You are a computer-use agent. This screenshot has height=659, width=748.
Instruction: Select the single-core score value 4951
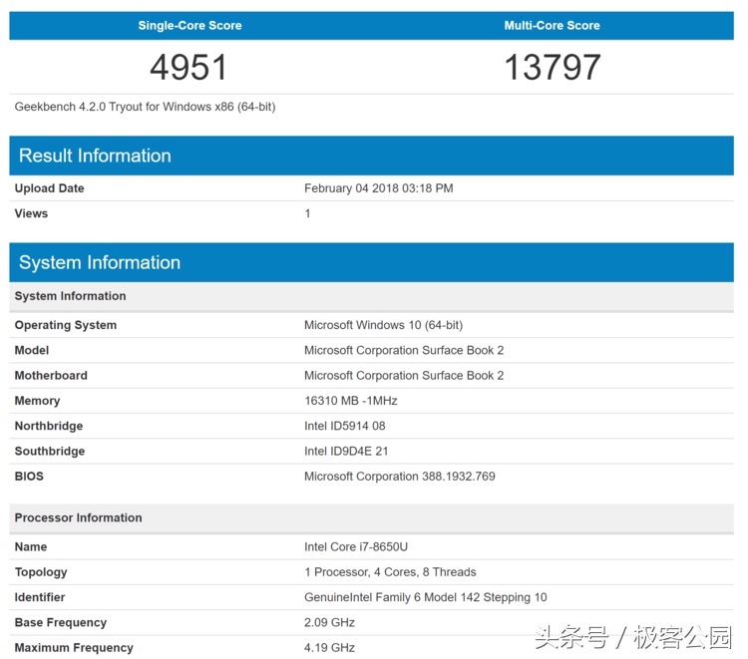point(188,67)
